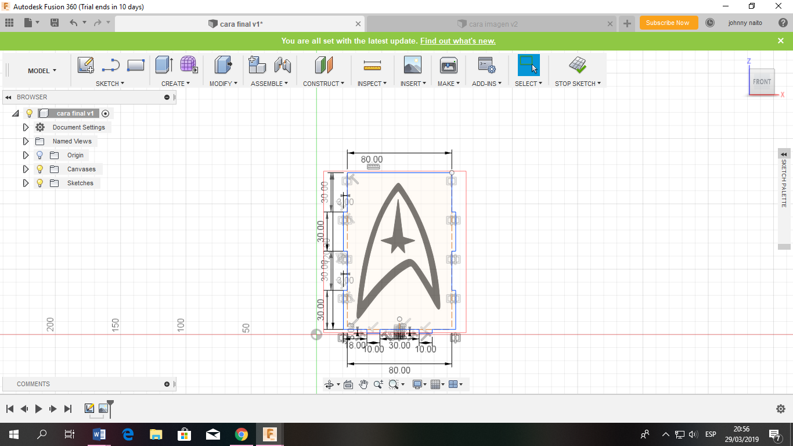The width and height of the screenshot is (793, 446).
Task: Select the Line tool in Sketch group
Action: pyautogui.click(x=110, y=65)
